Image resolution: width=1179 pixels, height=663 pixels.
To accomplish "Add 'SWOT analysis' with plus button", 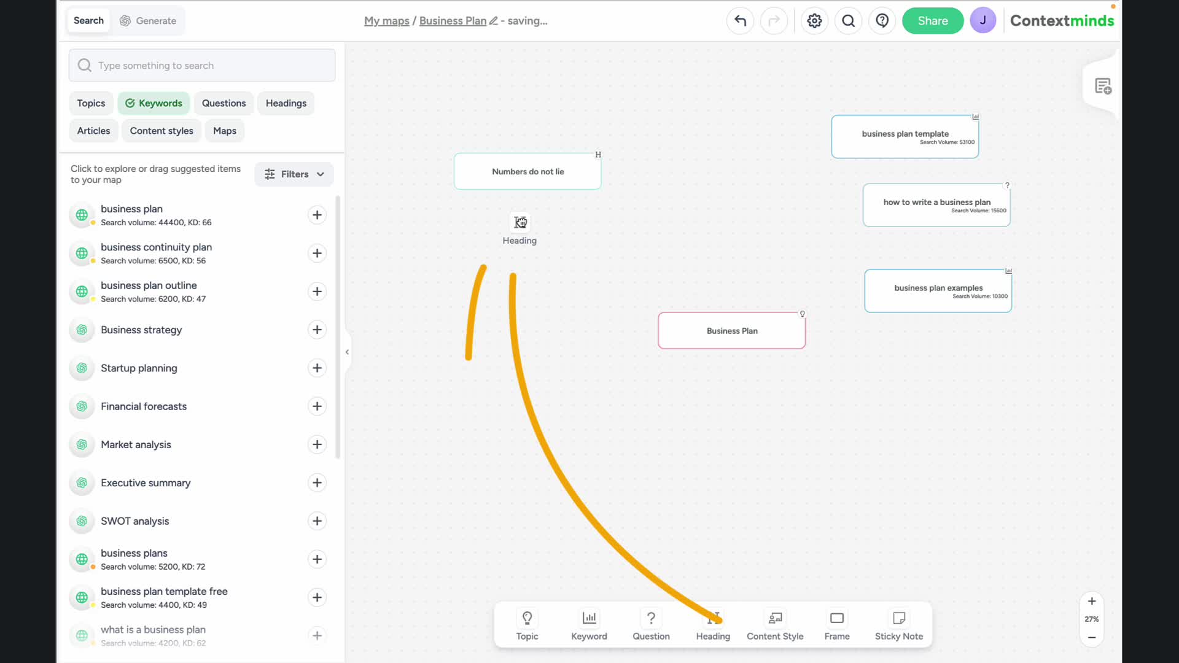I will click(317, 521).
